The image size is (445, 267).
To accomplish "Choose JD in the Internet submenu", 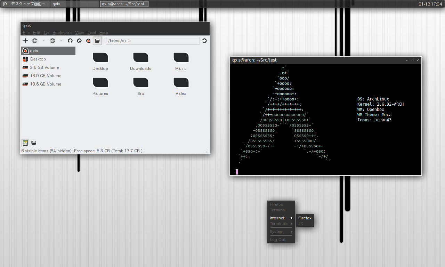I will coord(305,224).
